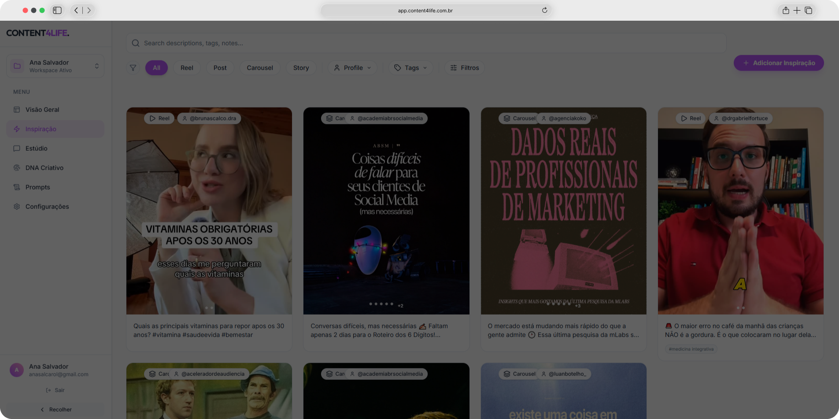Open Configurações in the sidebar
This screenshot has width=839, height=419.
click(x=55, y=207)
